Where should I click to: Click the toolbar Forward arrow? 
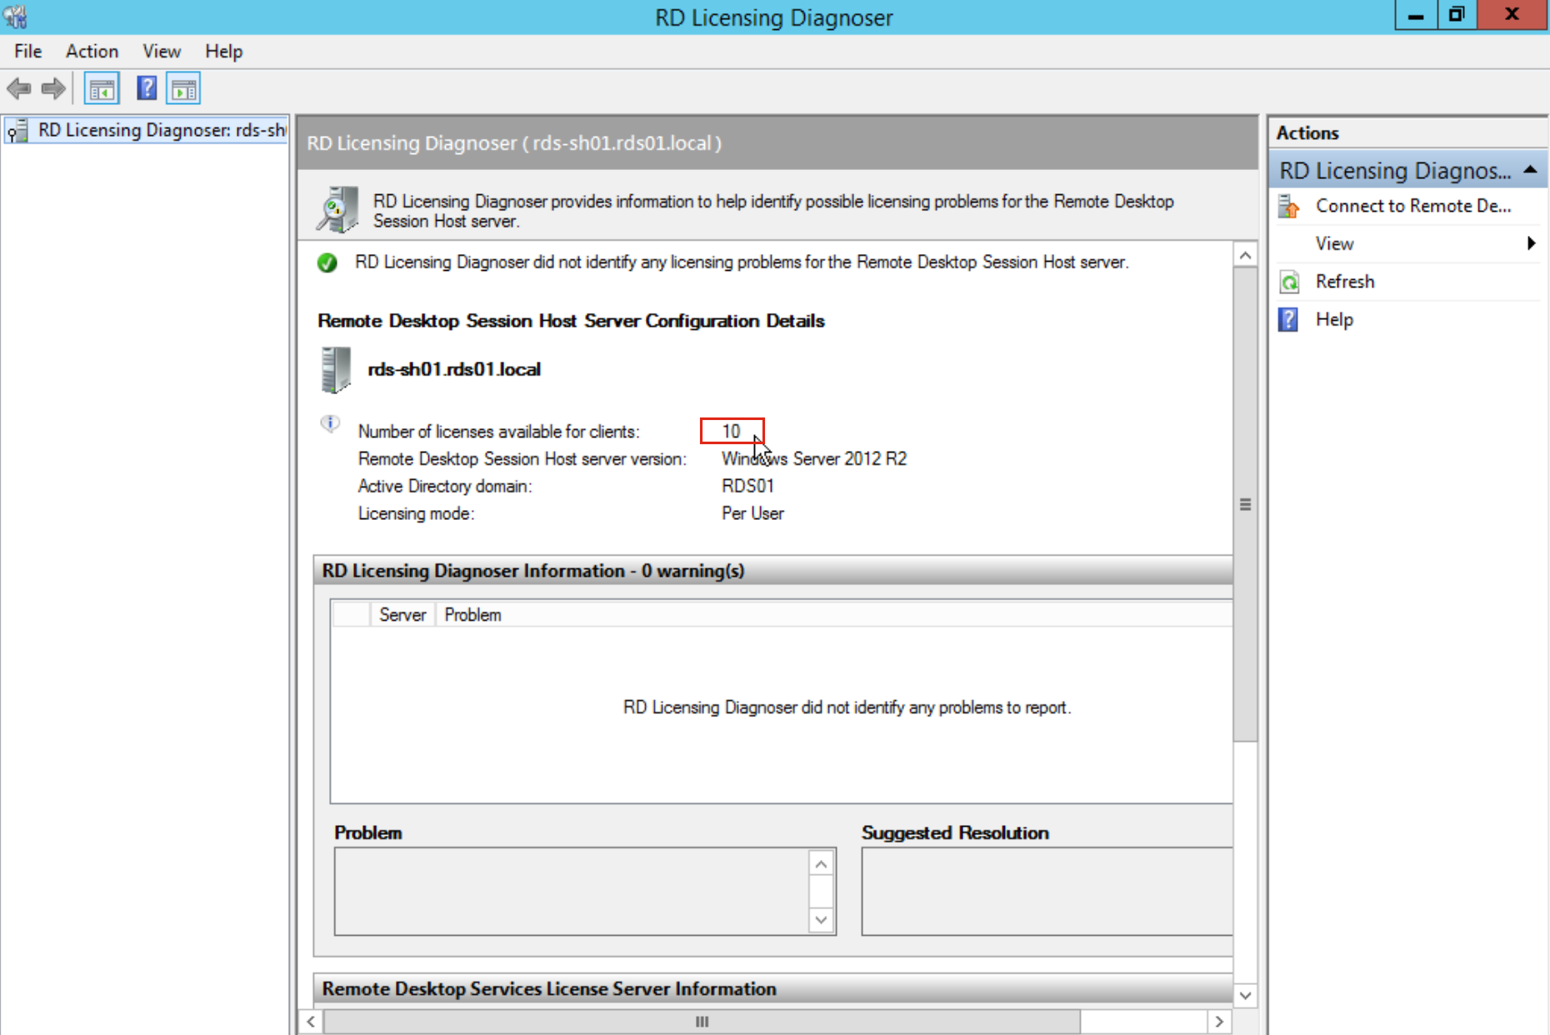[53, 88]
